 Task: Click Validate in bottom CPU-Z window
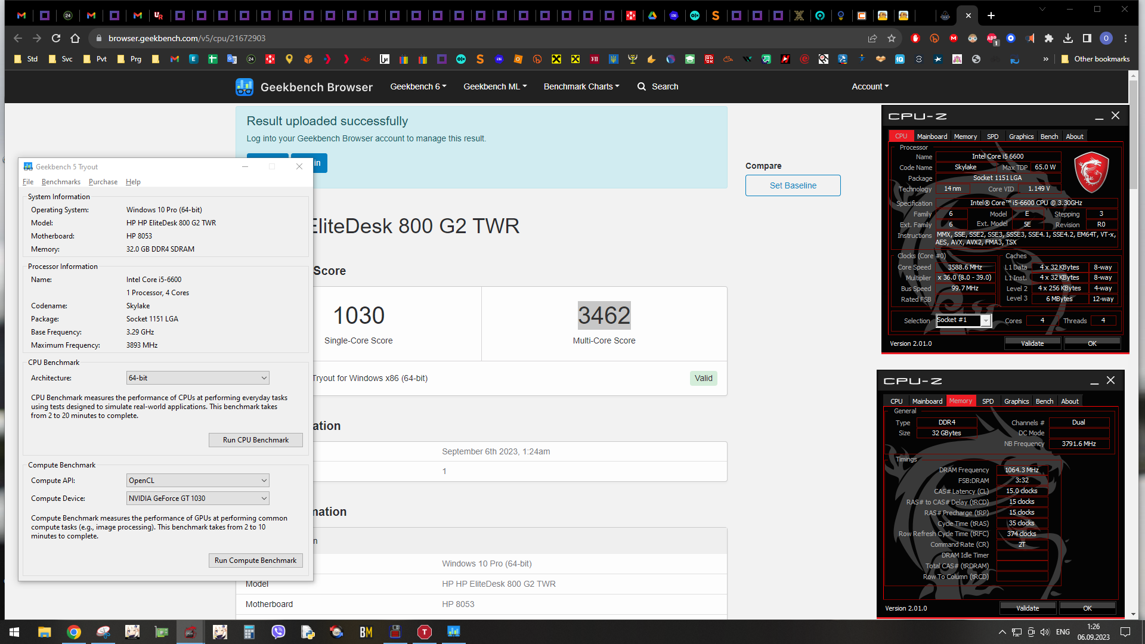1028,608
